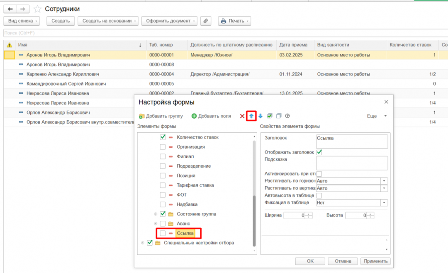
Task: Open the Фиксация в таблице dropdown
Action: click(x=384, y=203)
